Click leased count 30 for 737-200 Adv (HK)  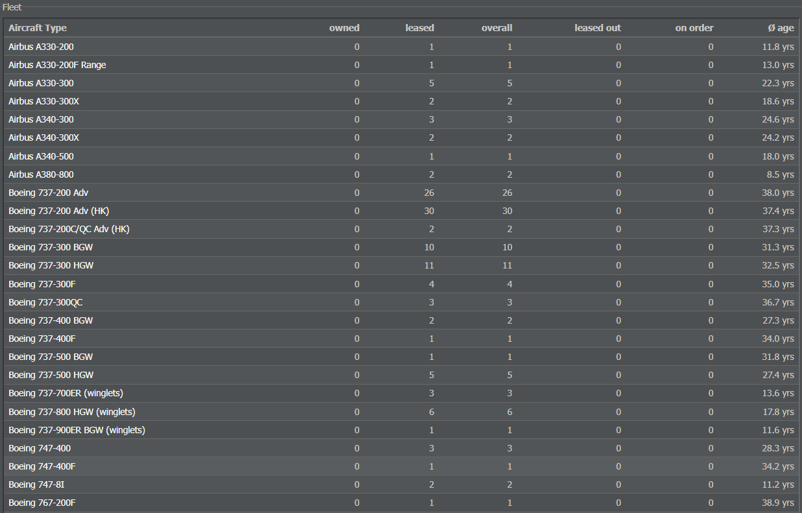click(429, 211)
